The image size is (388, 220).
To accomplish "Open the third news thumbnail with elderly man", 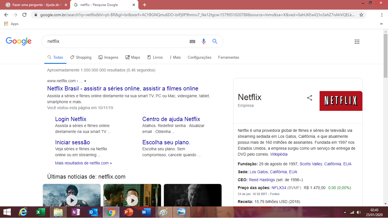I will point(193,195).
